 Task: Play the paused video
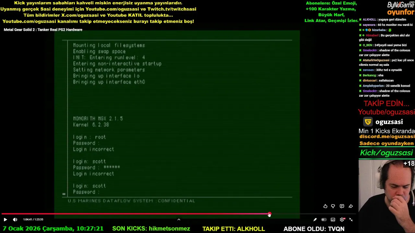(x=5, y=219)
